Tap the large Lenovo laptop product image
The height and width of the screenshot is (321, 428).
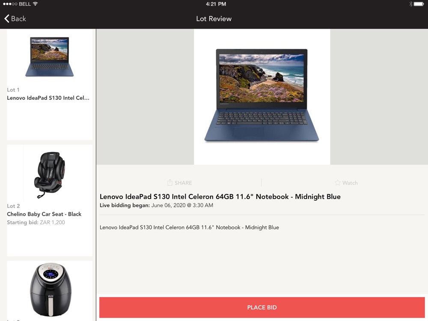coord(262,95)
